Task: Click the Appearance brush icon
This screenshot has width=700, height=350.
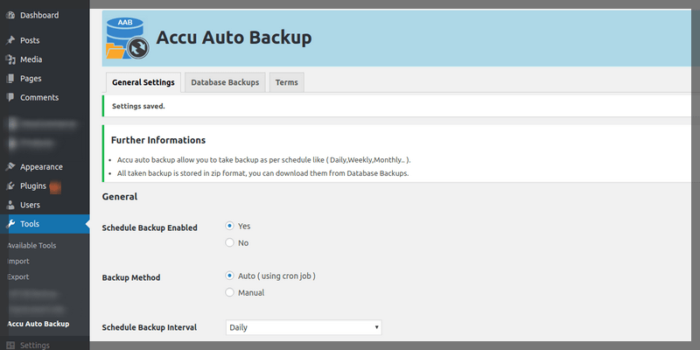Action: point(10,166)
